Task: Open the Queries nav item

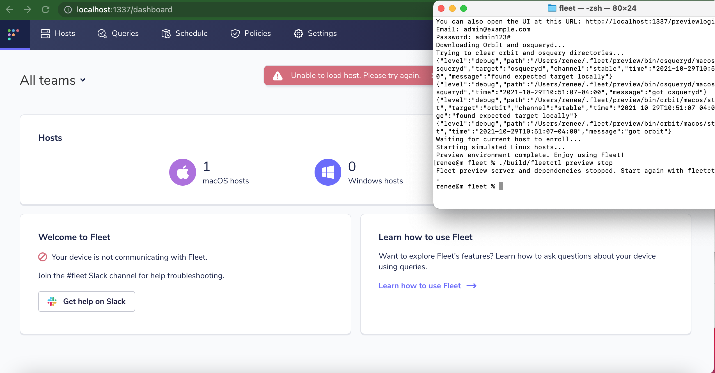Action: coord(118,33)
